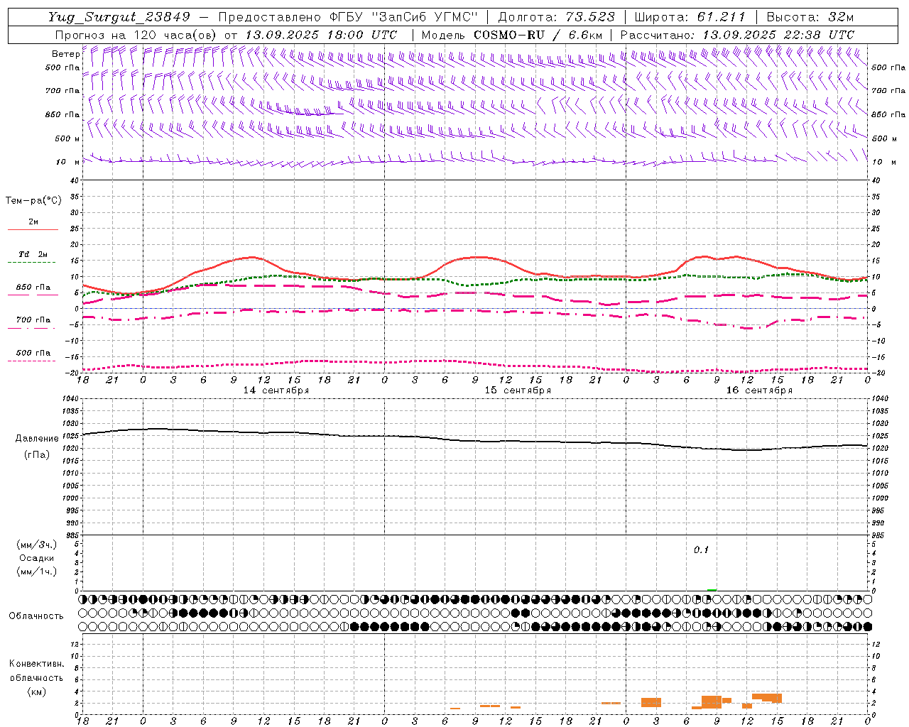The width and height of the screenshot is (909, 727).
Task: Click the dashed line sample under the Td 2м legend
Action: click(x=33, y=263)
